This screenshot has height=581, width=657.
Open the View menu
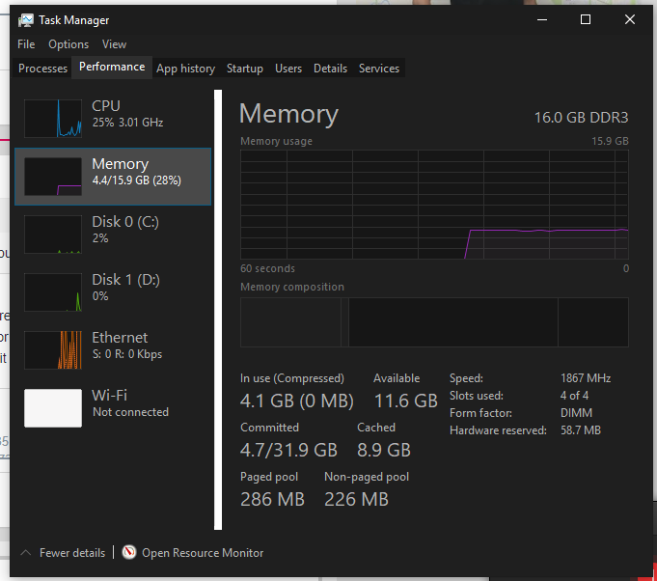114,44
